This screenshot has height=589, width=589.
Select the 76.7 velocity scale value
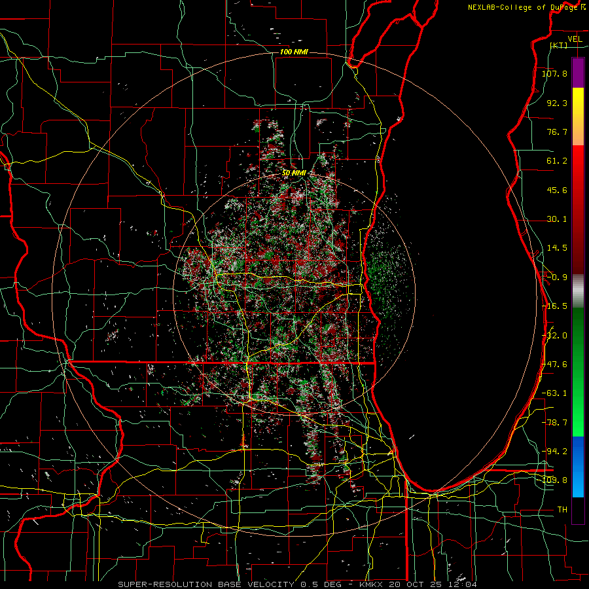(557, 132)
